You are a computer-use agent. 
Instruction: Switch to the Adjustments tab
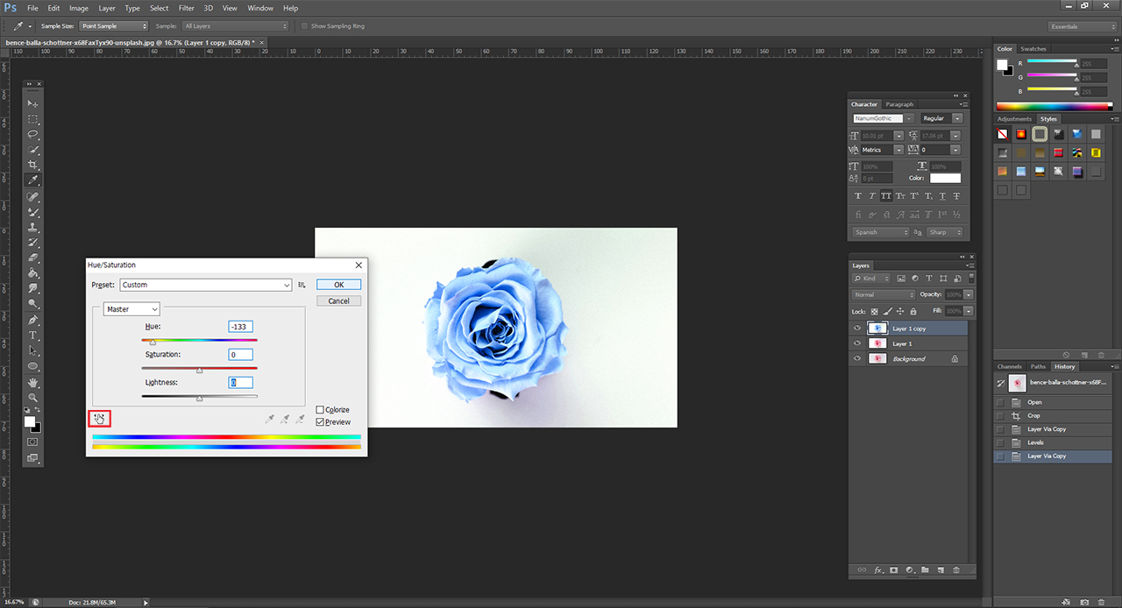click(x=1014, y=118)
